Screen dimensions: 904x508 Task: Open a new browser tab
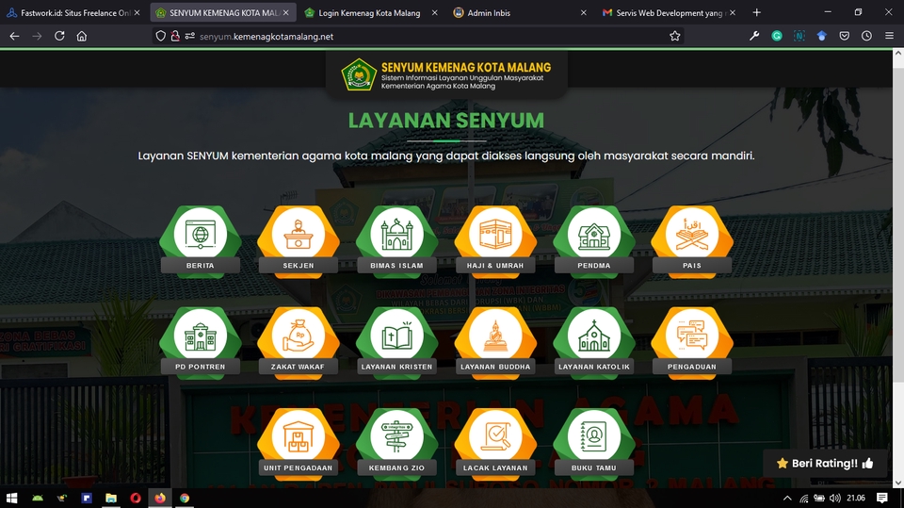click(x=756, y=12)
